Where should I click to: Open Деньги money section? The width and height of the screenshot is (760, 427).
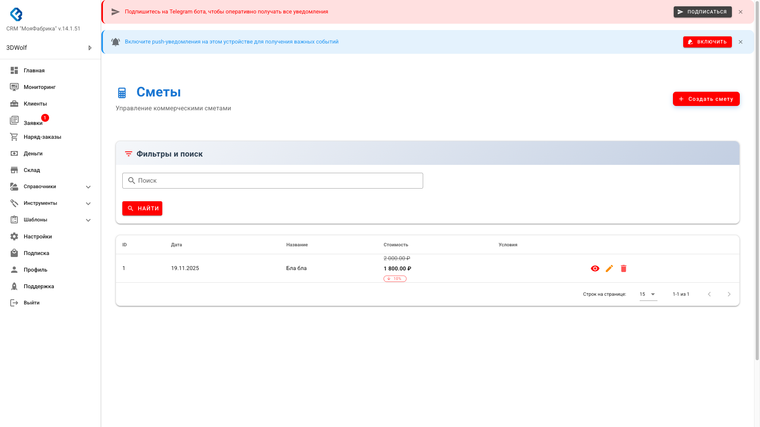pyautogui.click(x=33, y=153)
